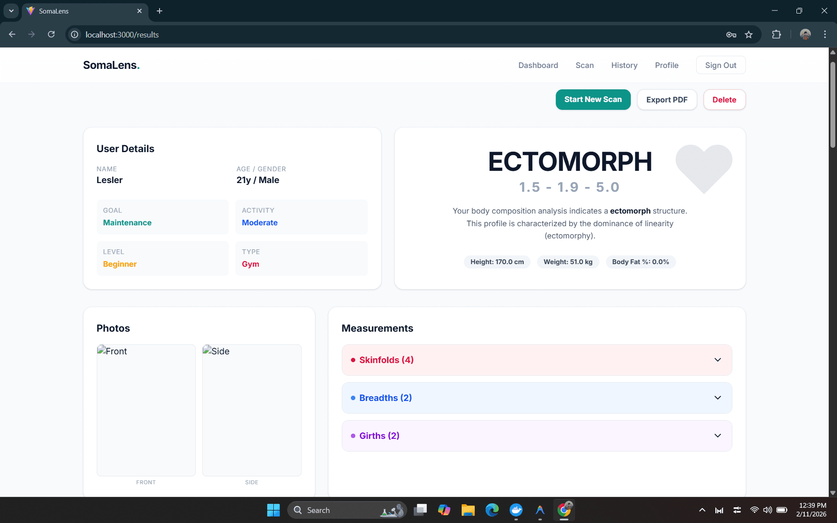
Task: Expand the Breadths (2) measurements section
Action: tap(537, 398)
